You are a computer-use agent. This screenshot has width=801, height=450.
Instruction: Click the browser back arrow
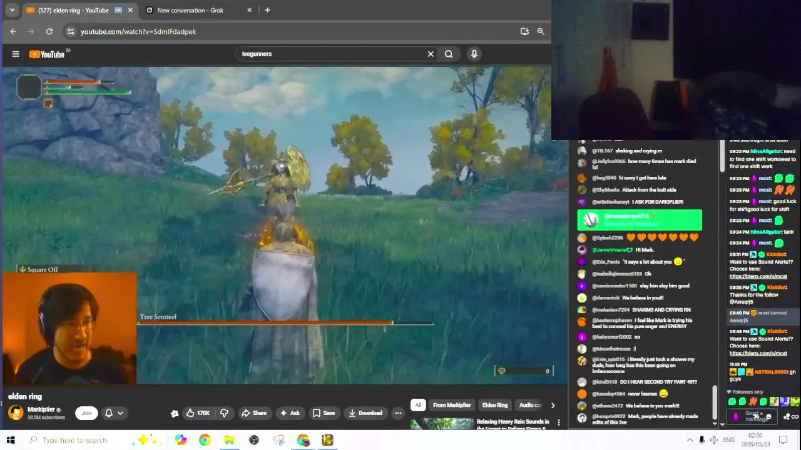click(x=13, y=31)
